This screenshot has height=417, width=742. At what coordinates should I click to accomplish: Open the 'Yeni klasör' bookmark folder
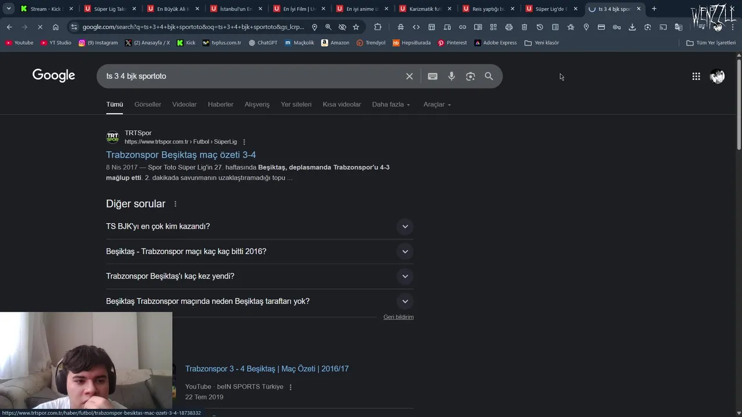[x=541, y=43]
